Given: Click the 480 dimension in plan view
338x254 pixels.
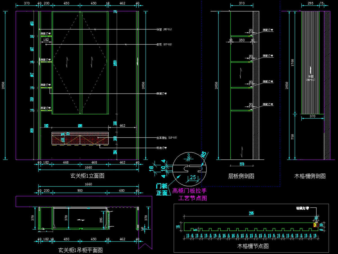Looking at the screenshot, I should coord(122,191).
